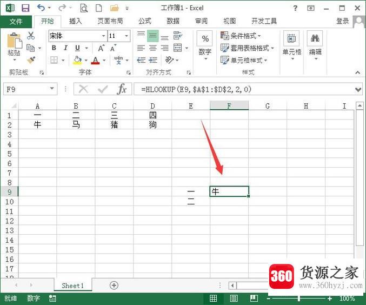366x305 pixels.
Task: Click the Wrap Text icon
Action: click(x=177, y=36)
